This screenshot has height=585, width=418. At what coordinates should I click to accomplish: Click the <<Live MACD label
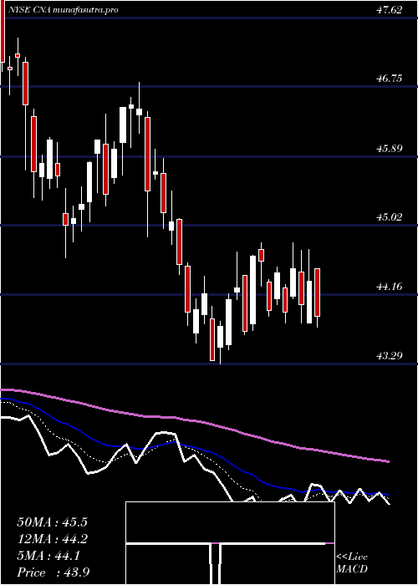pyautogui.click(x=352, y=563)
